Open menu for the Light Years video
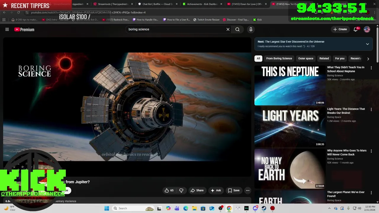This screenshot has width=379, height=213. tap(371, 109)
